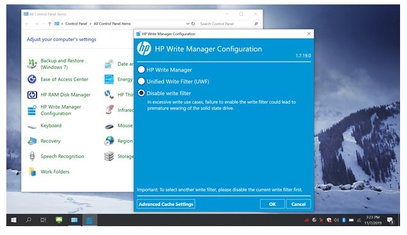Open the Mouse icon in Control Panel
The height and width of the screenshot is (235, 407).
point(109,126)
